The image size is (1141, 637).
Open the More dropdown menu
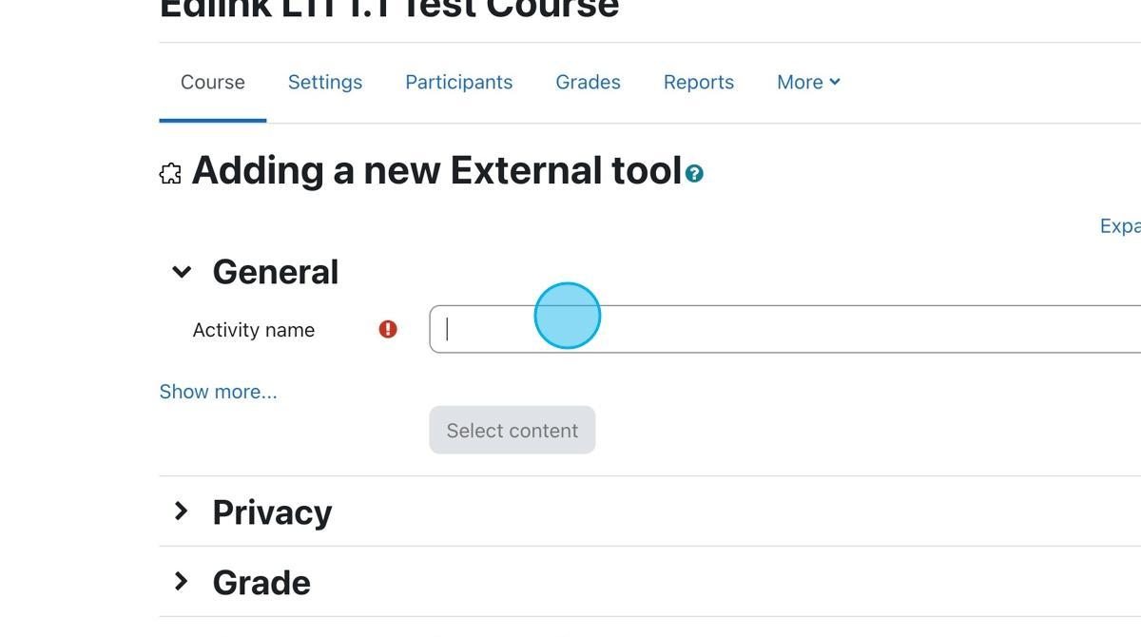pos(807,82)
